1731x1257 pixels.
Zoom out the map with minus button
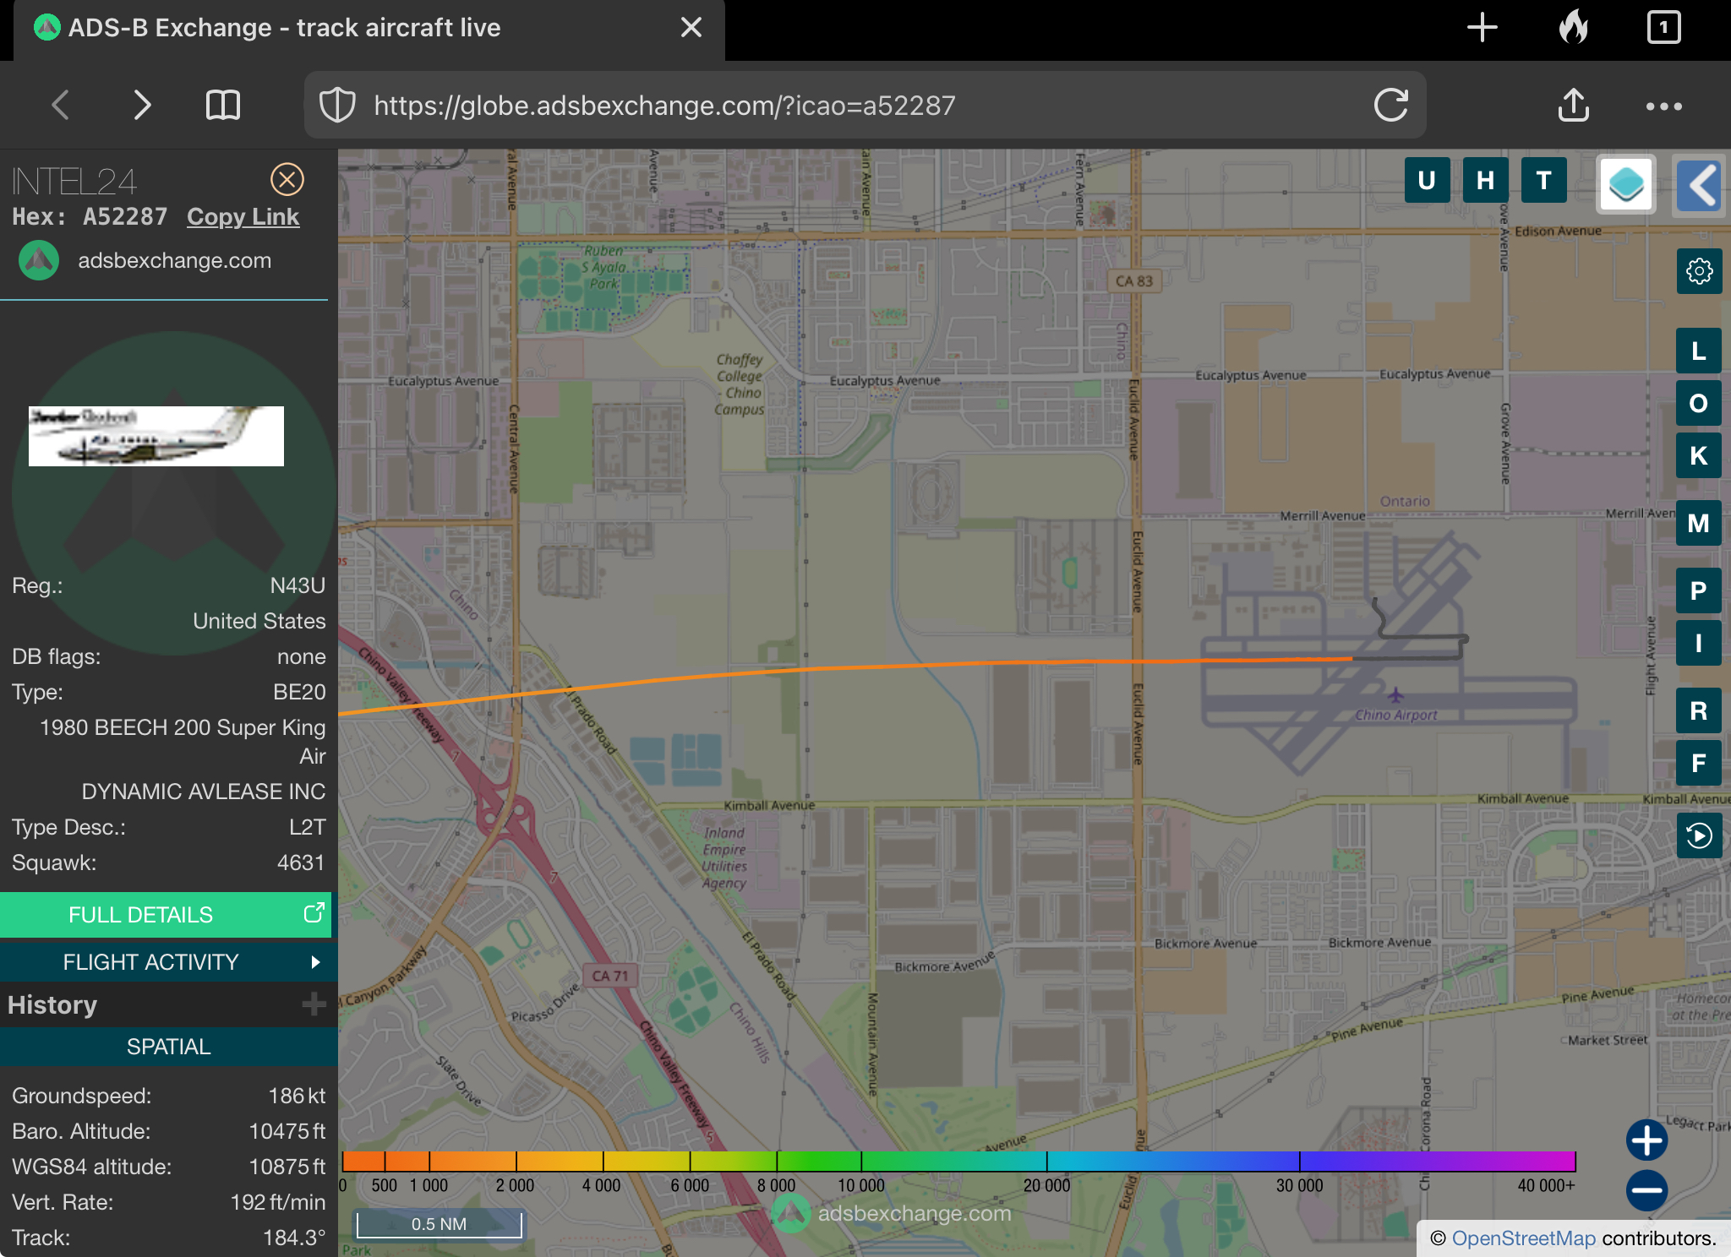coord(1646,1190)
